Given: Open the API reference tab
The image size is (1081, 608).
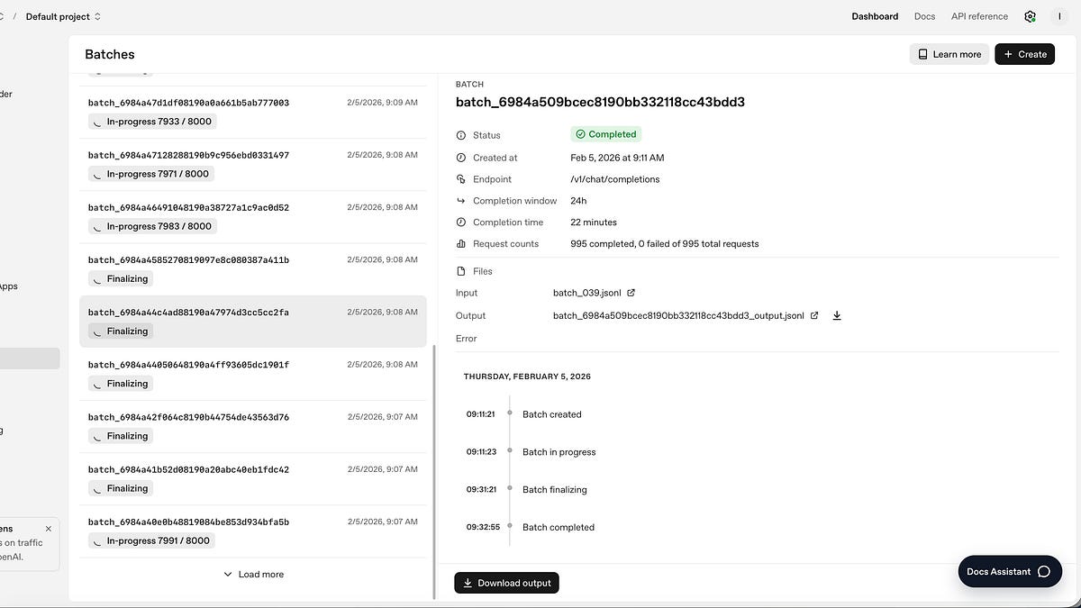Looking at the screenshot, I should tap(979, 16).
